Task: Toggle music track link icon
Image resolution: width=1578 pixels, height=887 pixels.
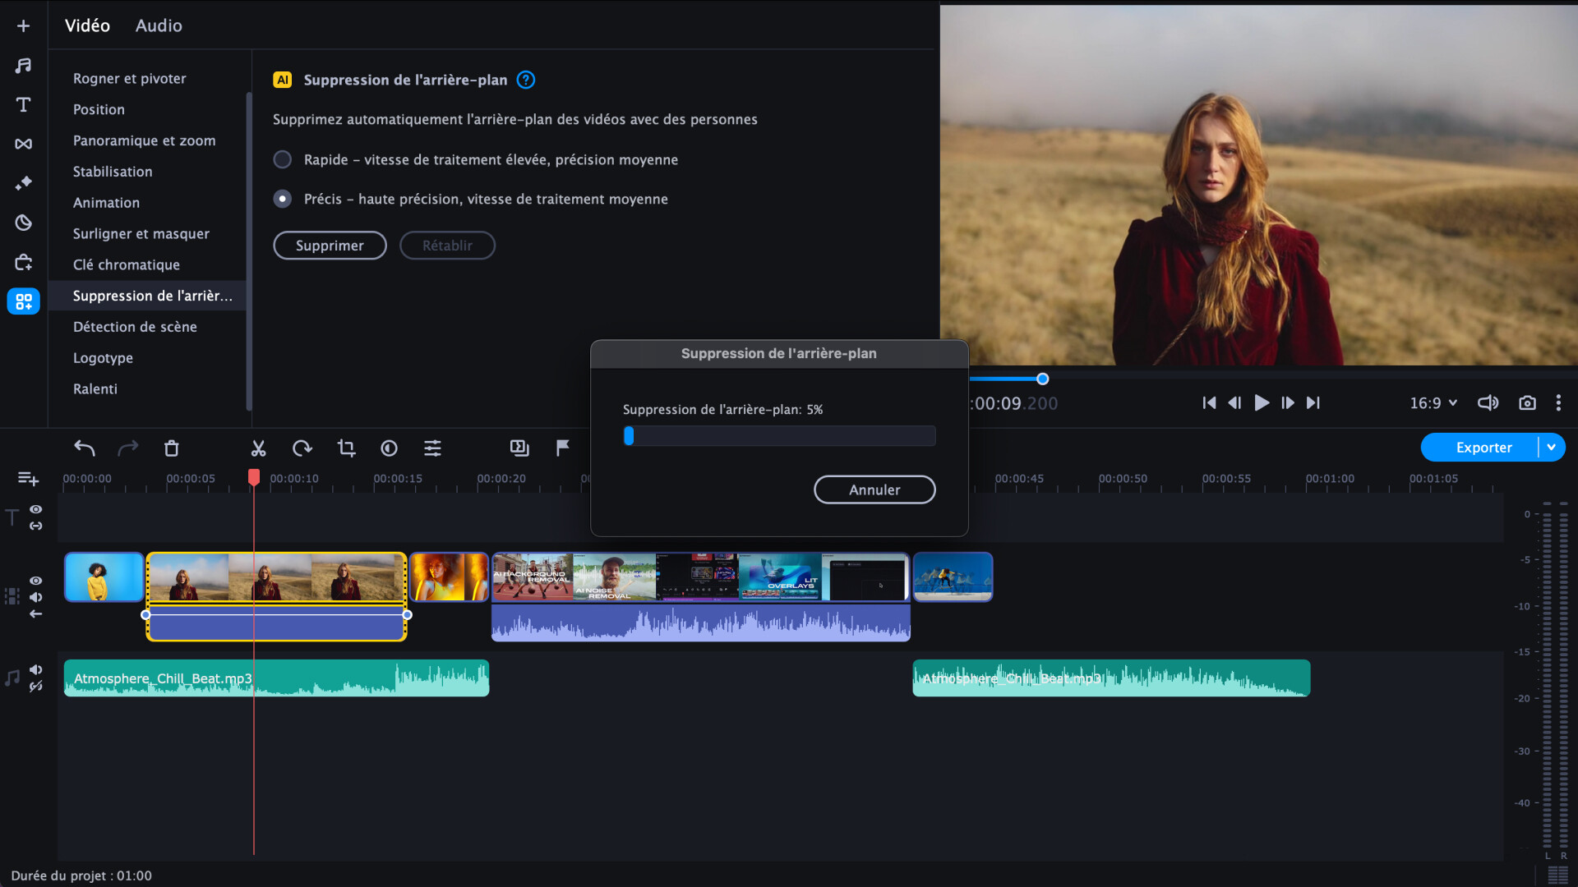Action: tap(36, 687)
